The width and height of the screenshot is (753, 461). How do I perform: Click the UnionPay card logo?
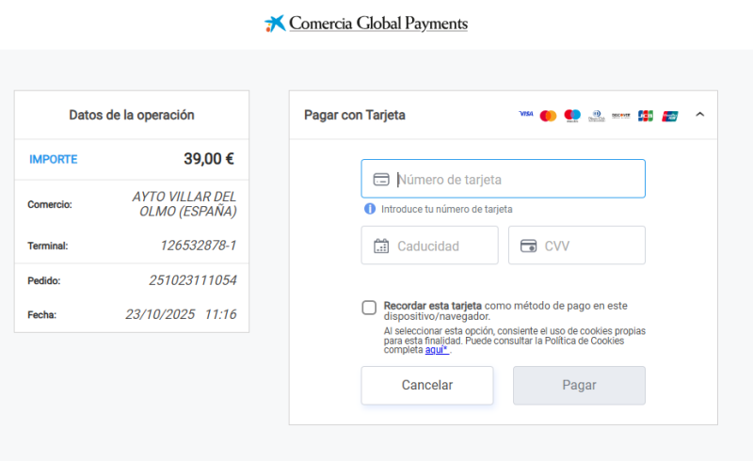click(670, 116)
